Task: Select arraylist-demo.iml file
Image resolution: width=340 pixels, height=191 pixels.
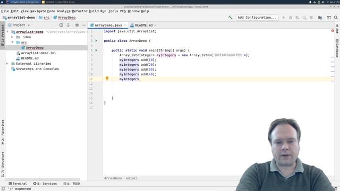Action: 38,53
